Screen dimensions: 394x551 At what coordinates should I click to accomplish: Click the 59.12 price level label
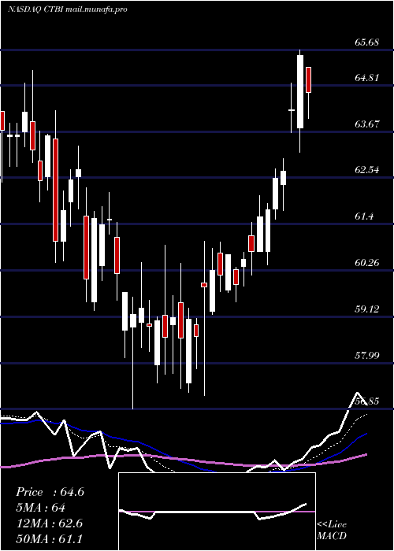pyautogui.click(x=367, y=309)
